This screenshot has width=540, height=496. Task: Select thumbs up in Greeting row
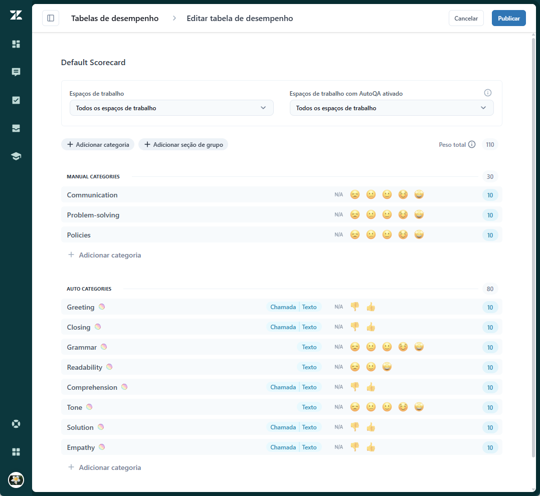point(371,307)
